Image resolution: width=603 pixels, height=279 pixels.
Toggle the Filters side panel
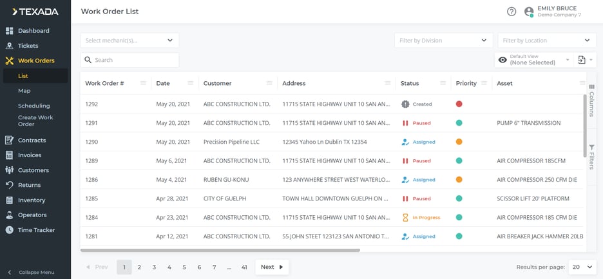point(592,156)
